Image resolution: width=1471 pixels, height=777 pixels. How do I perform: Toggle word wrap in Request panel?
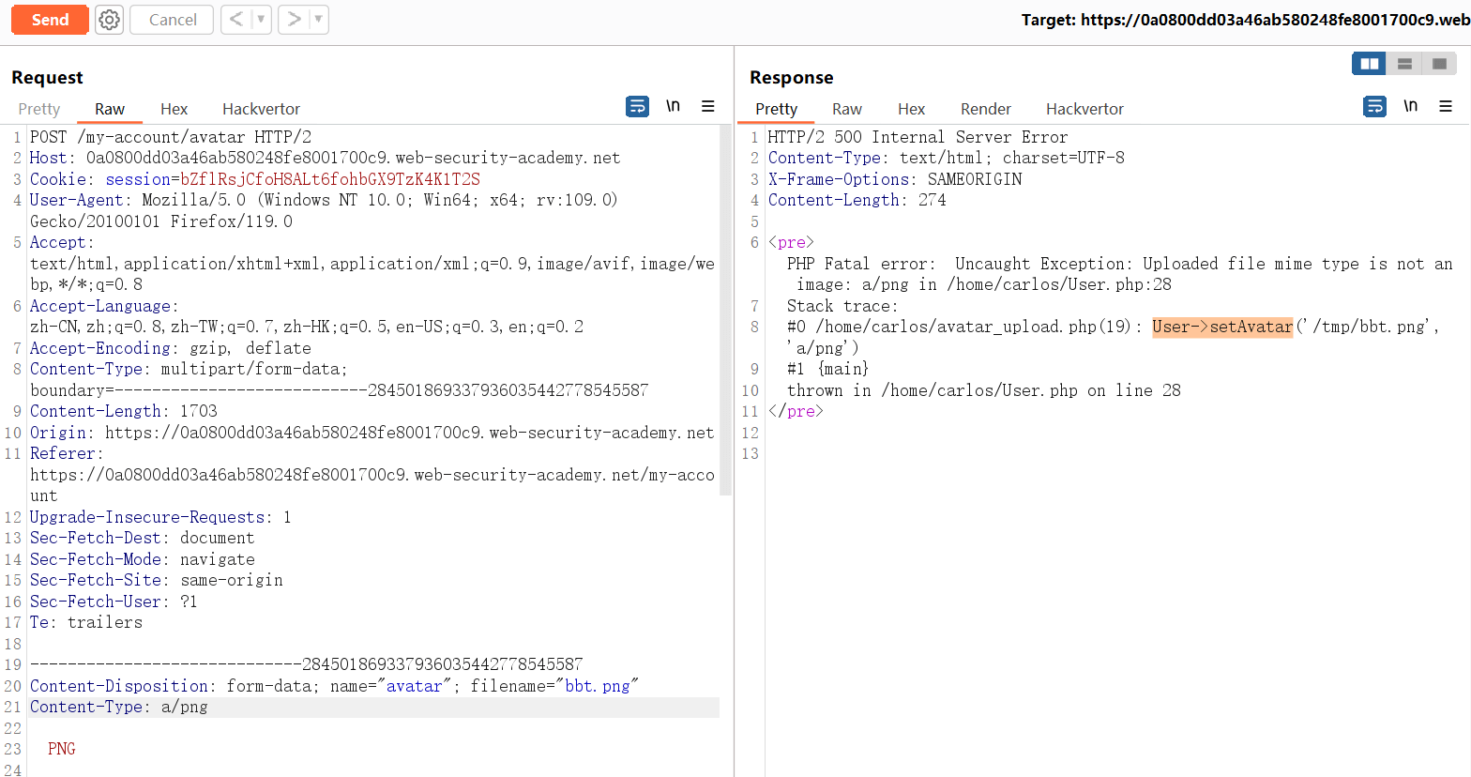(637, 107)
